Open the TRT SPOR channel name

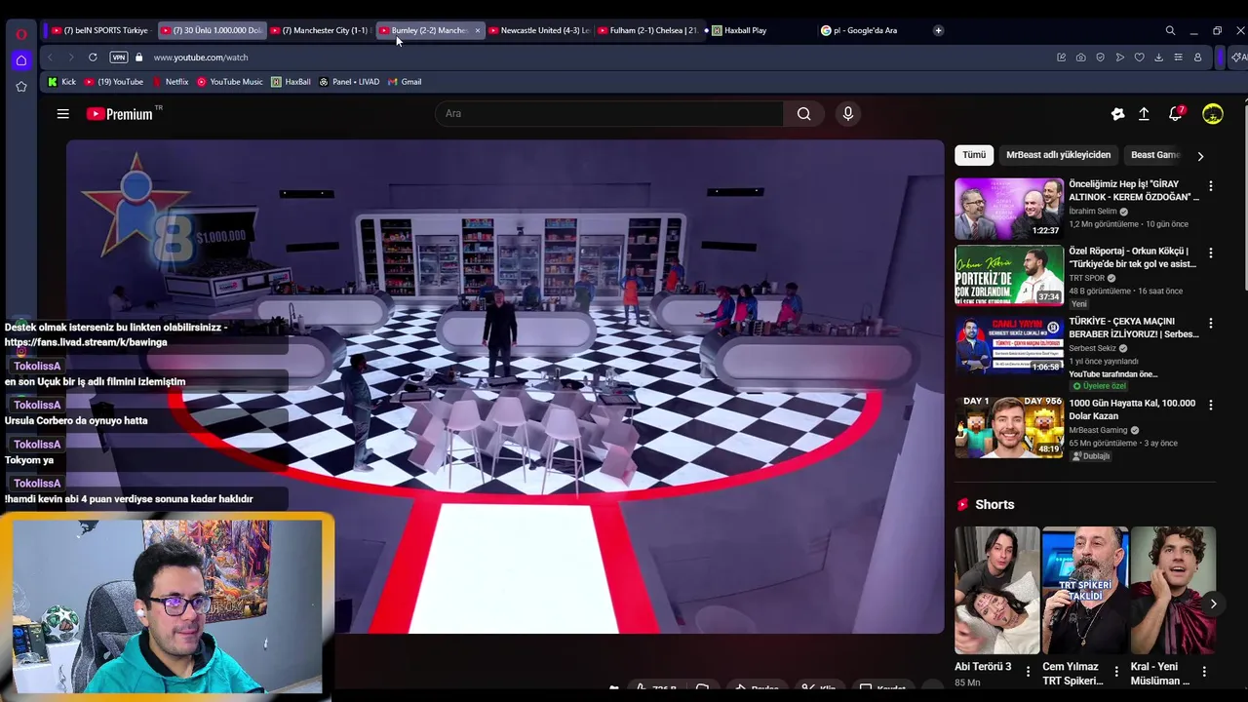[1086, 278]
